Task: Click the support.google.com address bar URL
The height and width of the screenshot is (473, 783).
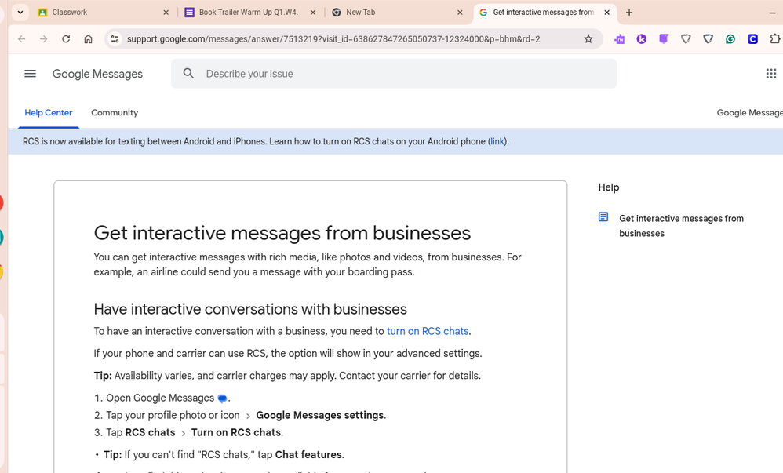Action: [x=333, y=39]
